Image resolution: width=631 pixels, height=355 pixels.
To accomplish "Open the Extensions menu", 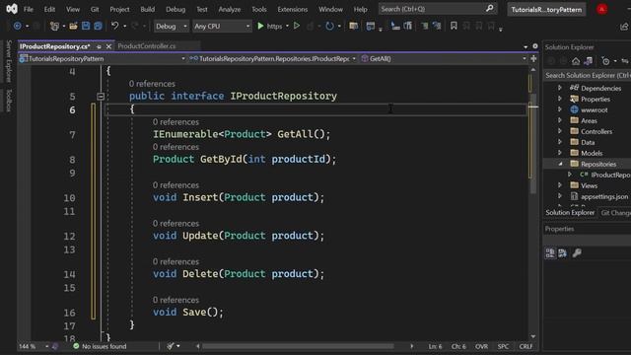I will click(293, 9).
